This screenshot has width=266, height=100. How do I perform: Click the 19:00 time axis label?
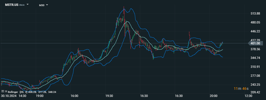click(x=40, y=96)
